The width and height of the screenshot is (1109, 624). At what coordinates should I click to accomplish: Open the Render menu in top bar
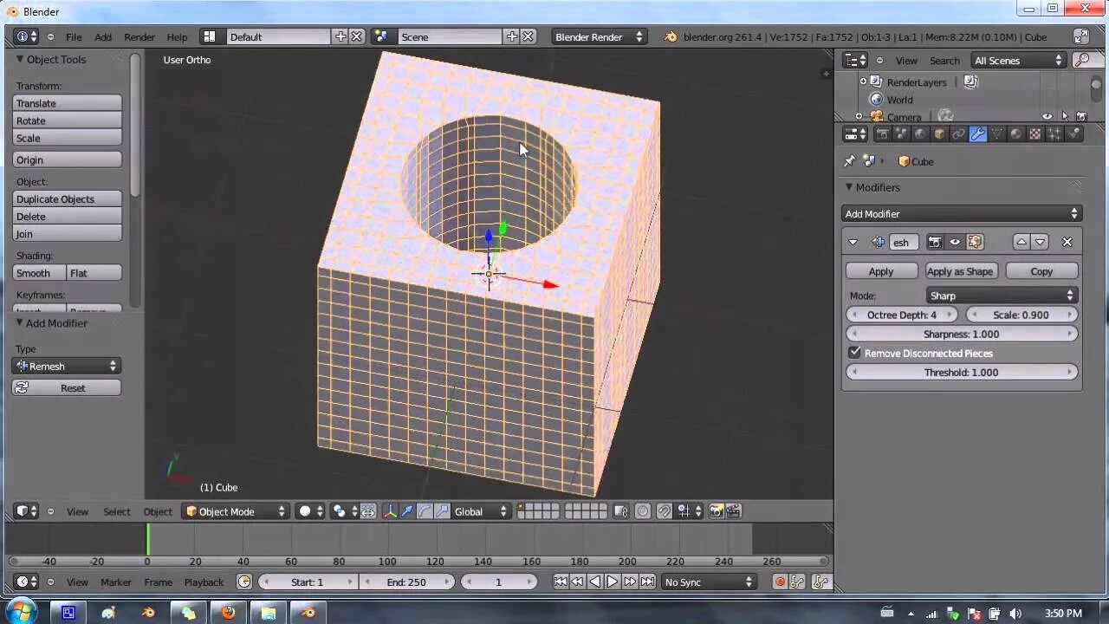pos(139,36)
